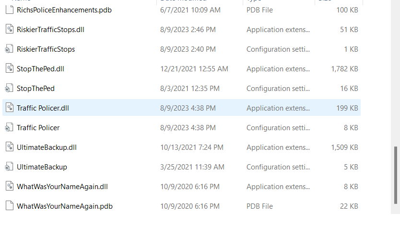Select the WhatWasYourNameAgain.dll file name
This screenshot has width=400, height=225.
(x=62, y=186)
